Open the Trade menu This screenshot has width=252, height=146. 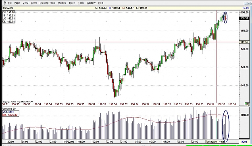(x=72, y=3)
